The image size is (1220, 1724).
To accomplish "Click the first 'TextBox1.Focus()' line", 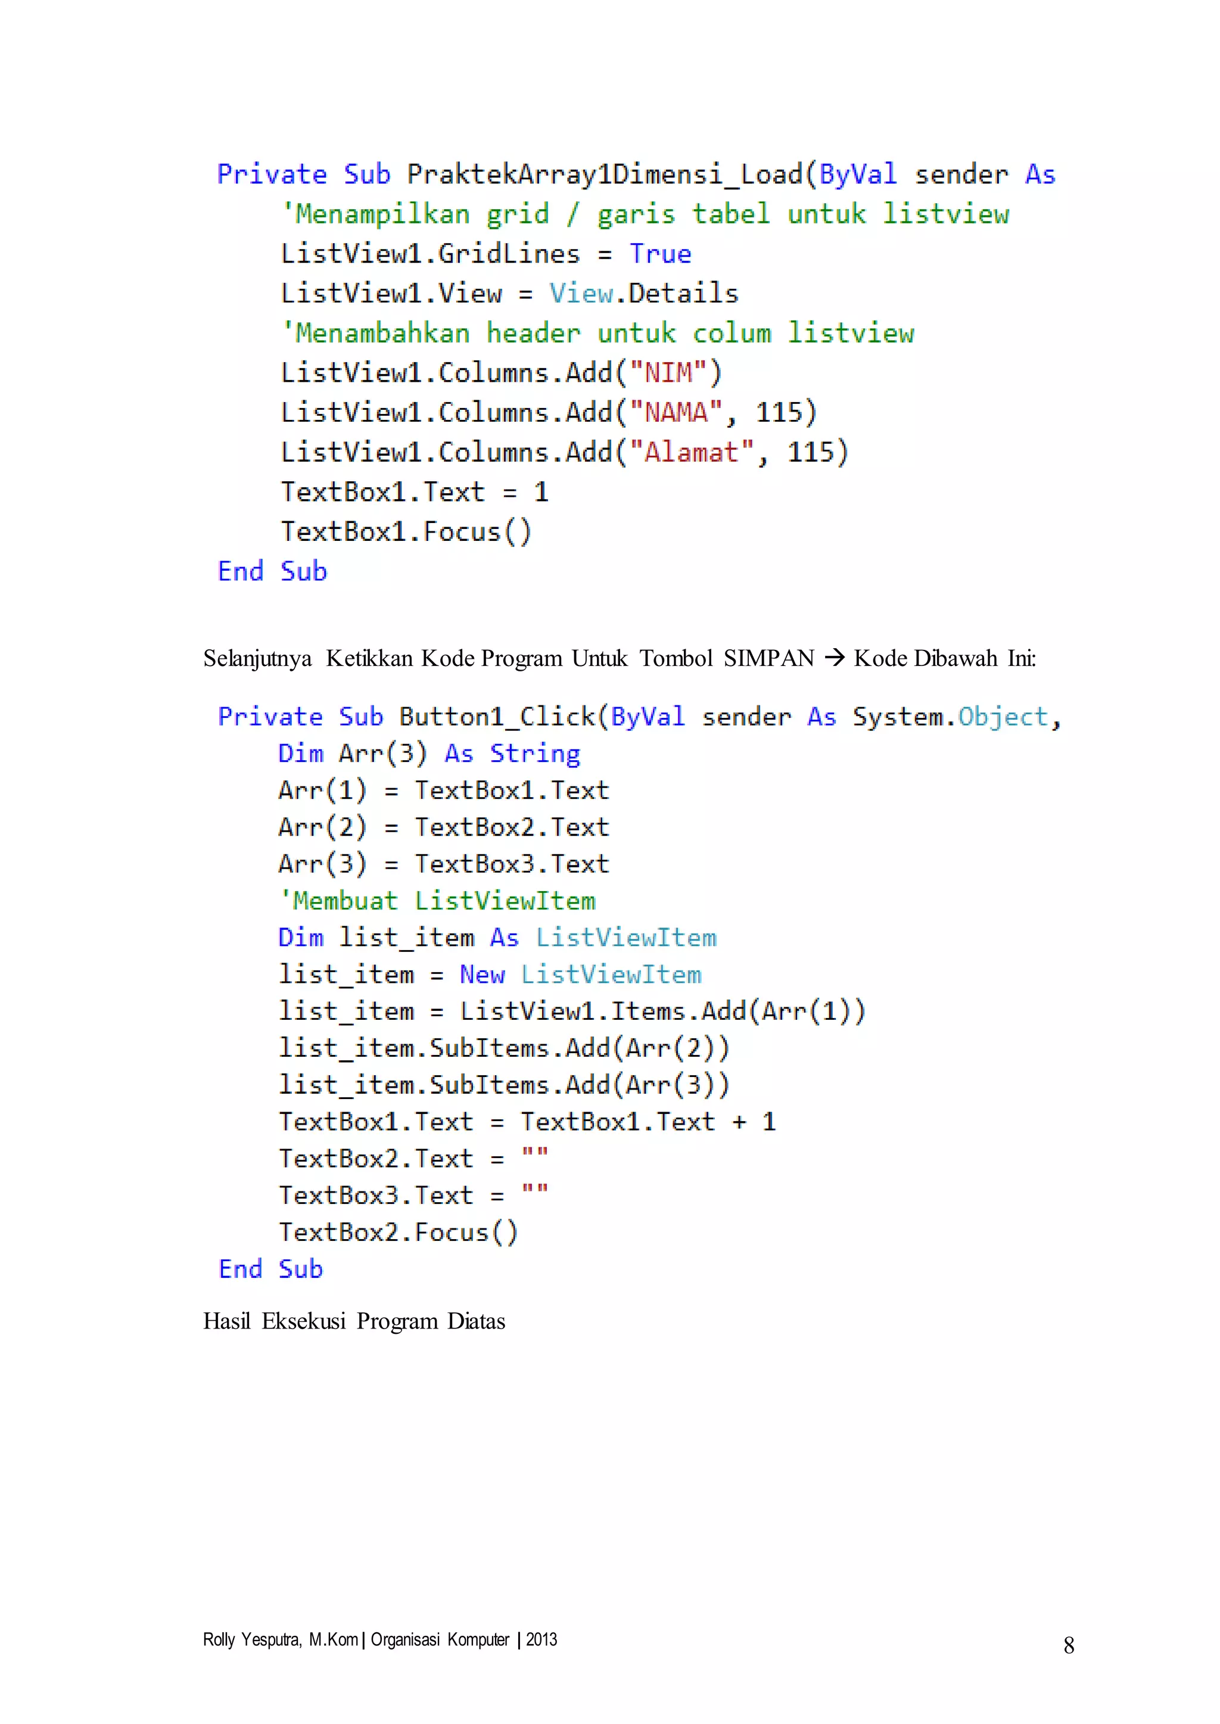I will [406, 532].
